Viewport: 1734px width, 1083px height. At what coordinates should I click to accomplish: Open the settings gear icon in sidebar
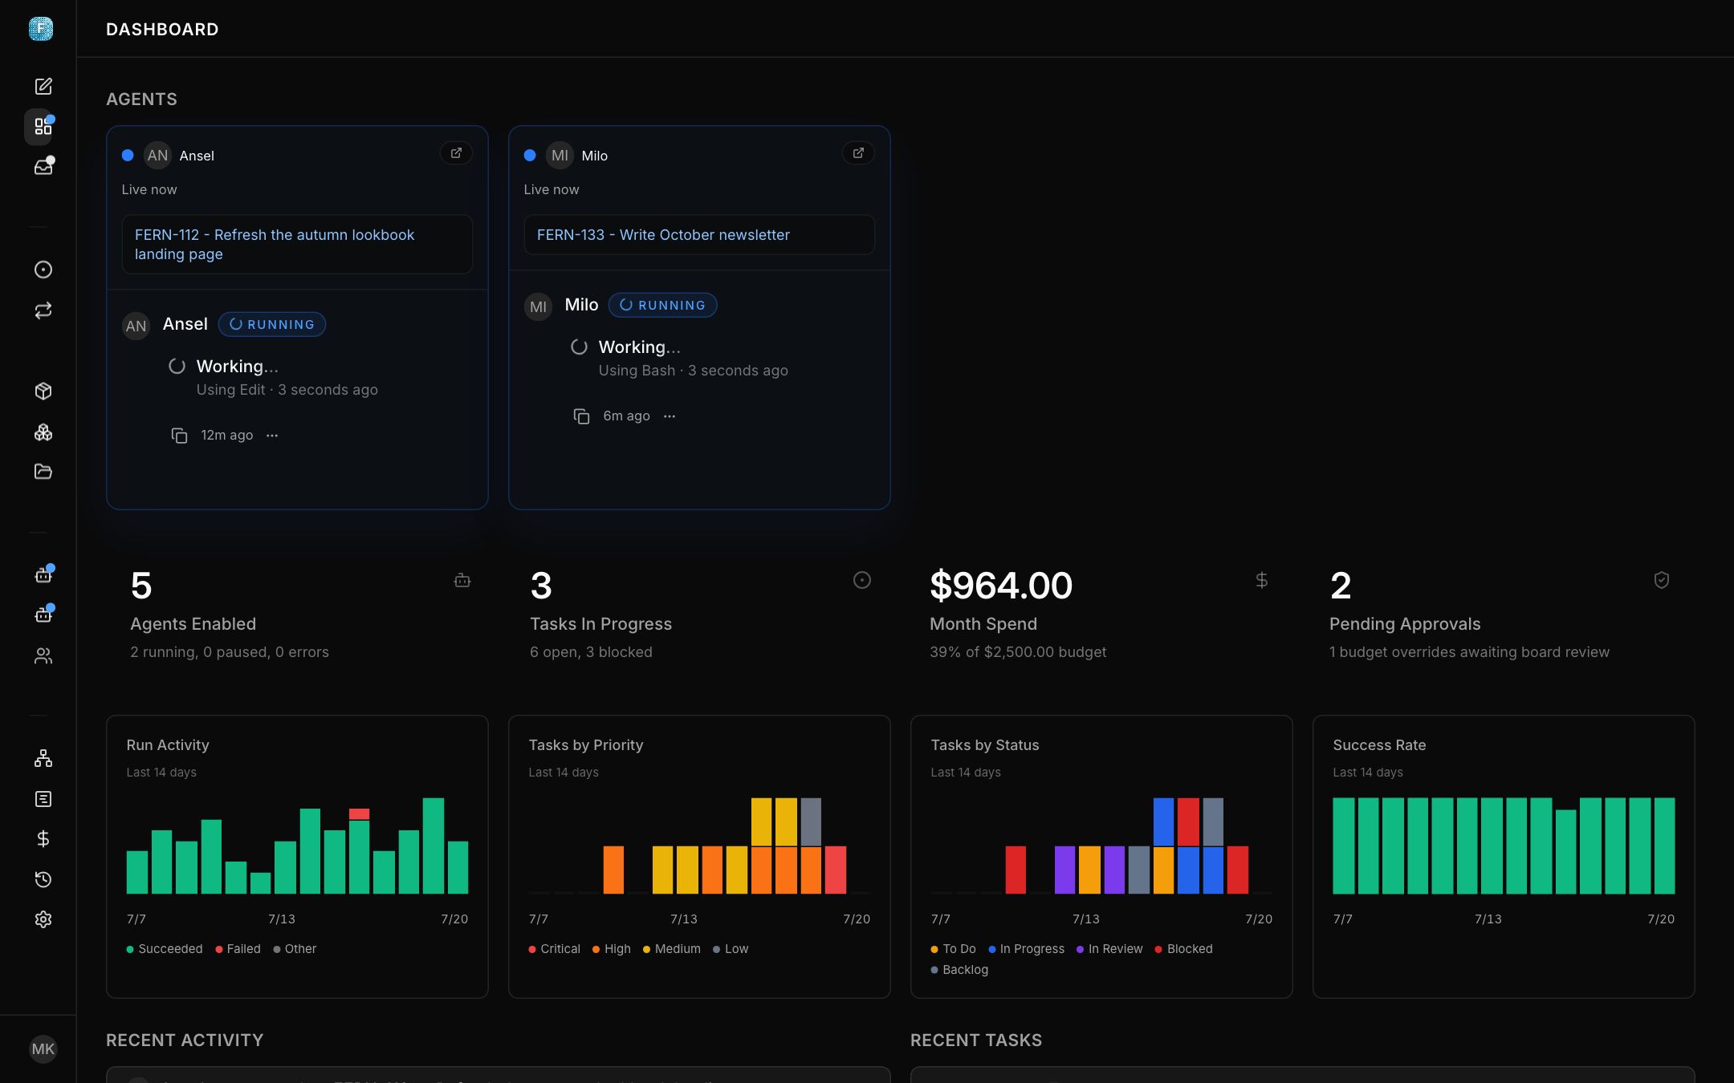coord(43,919)
